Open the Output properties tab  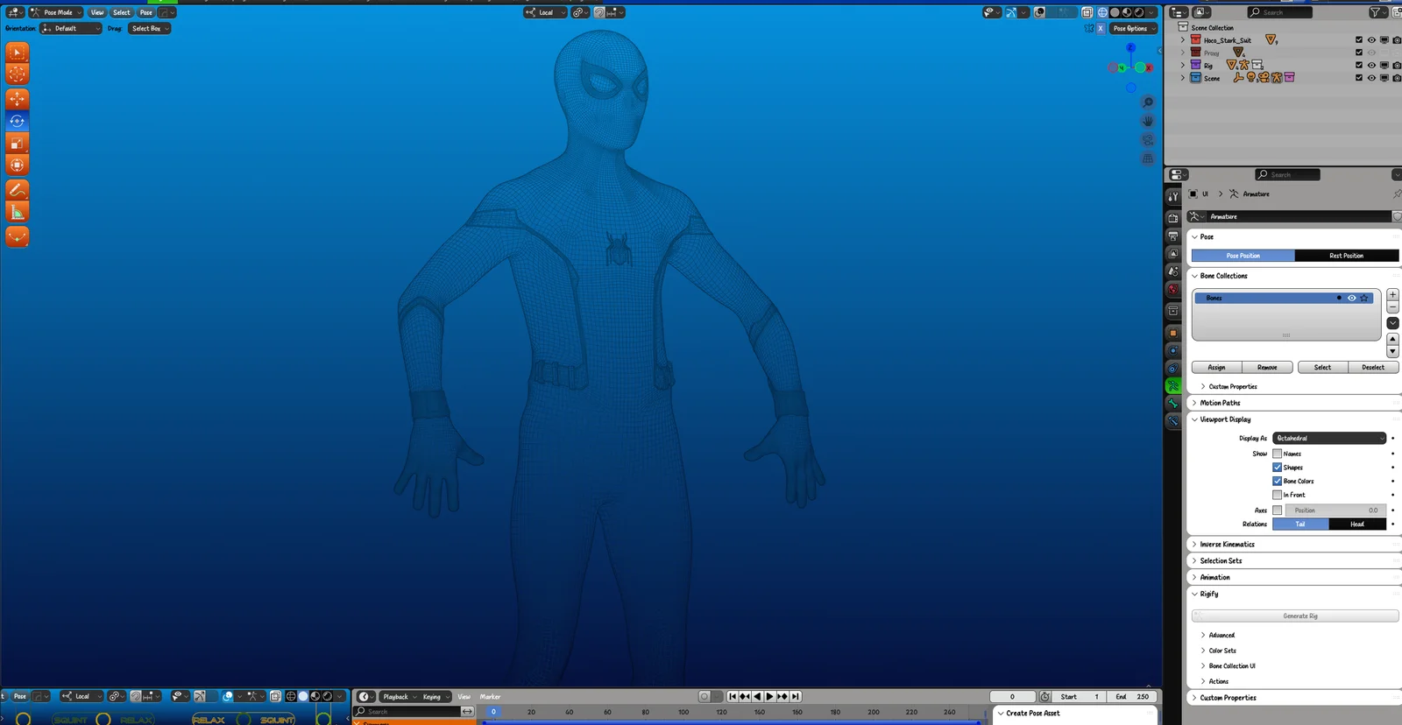(x=1173, y=236)
